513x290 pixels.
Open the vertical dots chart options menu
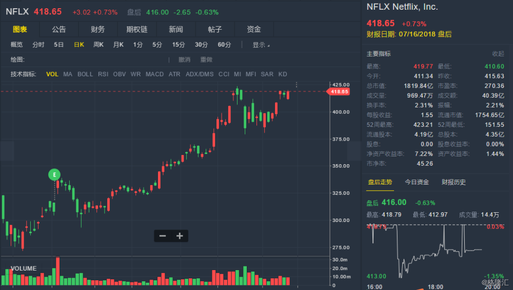point(297,85)
